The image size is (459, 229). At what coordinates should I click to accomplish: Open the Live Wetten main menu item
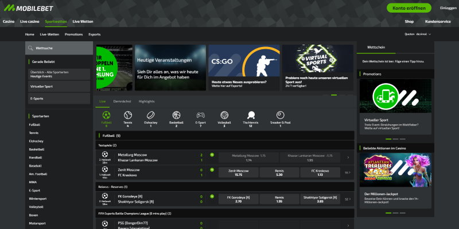tap(83, 22)
